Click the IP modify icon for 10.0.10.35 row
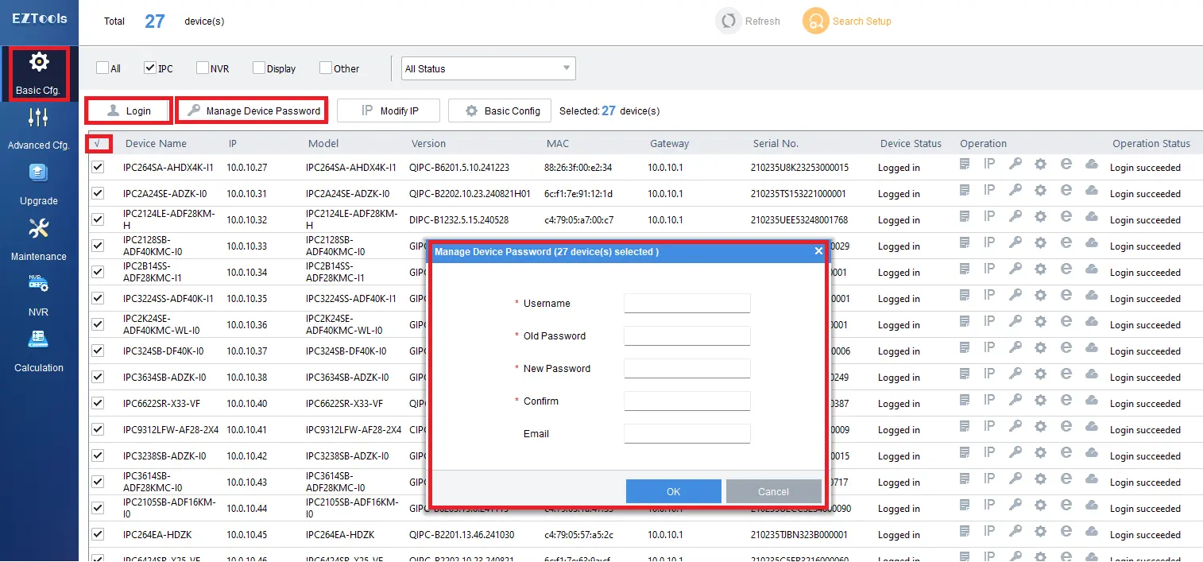 (990, 296)
